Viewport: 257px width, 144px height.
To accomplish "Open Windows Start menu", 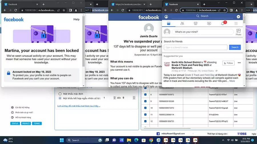I will (62, 140).
